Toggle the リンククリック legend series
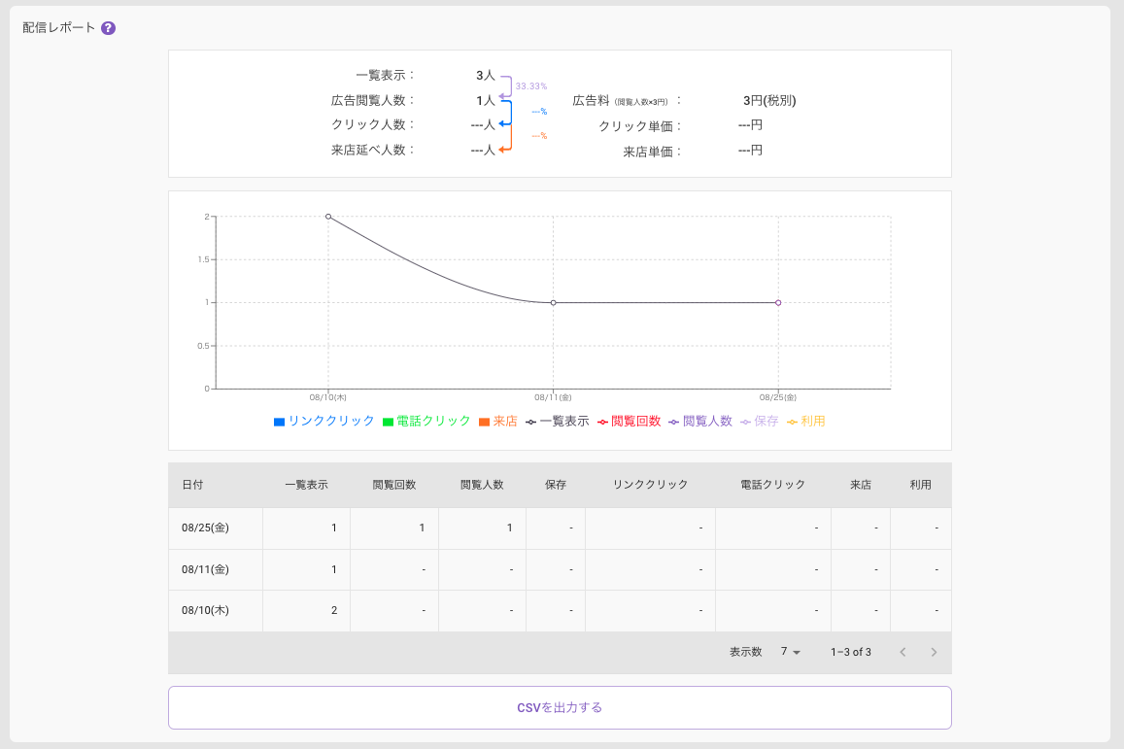 (324, 422)
